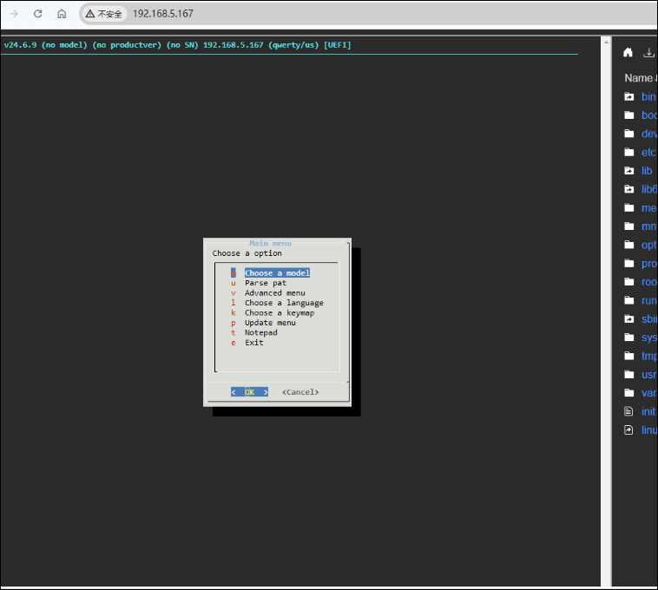The width and height of the screenshot is (658, 590).
Task: Open the lib folder link
Action: [x=647, y=171]
